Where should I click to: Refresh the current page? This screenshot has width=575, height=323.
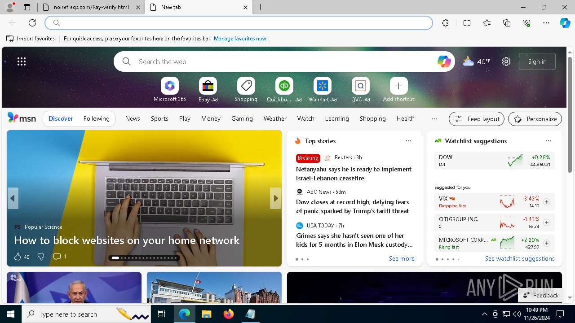point(32,23)
